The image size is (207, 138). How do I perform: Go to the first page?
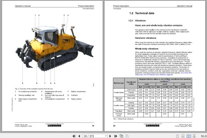point(74,136)
